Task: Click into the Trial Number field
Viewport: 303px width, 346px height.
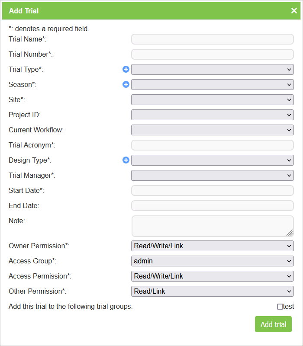Action: pyautogui.click(x=212, y=54)
